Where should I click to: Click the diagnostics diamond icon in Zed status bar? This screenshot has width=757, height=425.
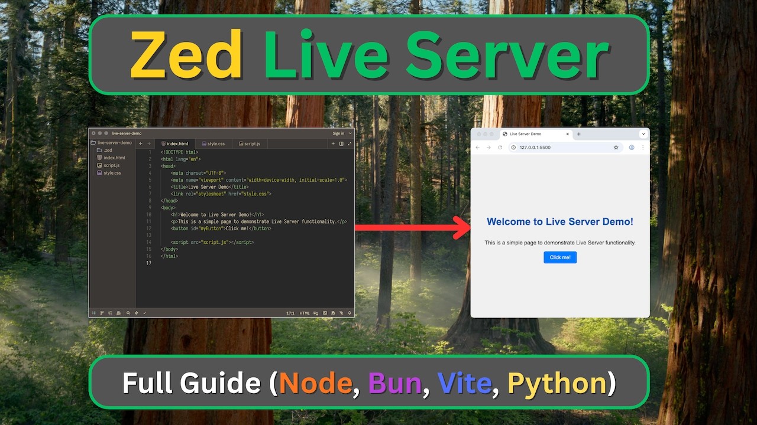pyautogui.click(x=136, y=313)
